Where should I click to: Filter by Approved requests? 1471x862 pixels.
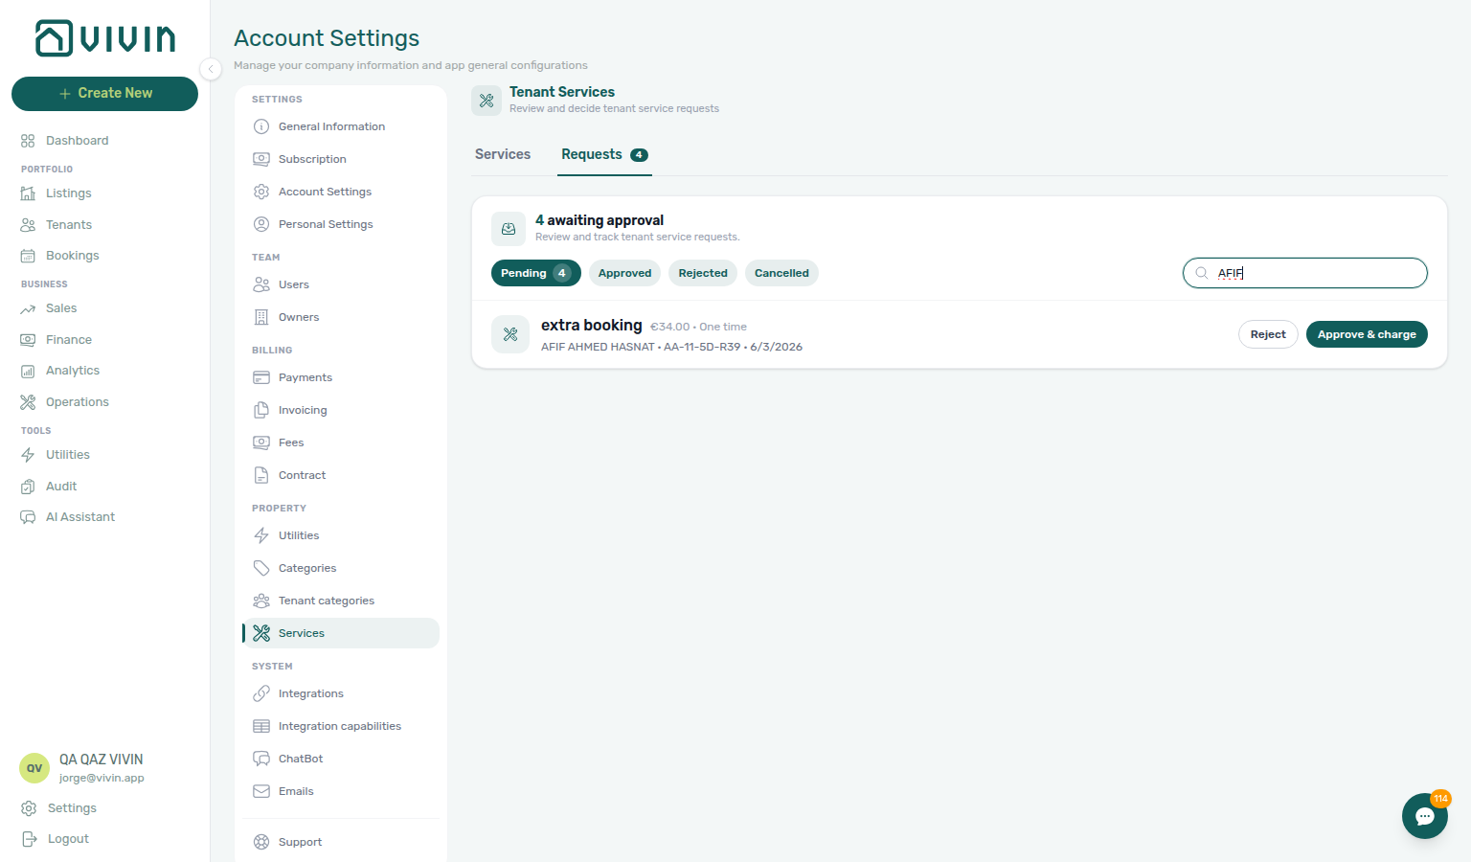624,273
